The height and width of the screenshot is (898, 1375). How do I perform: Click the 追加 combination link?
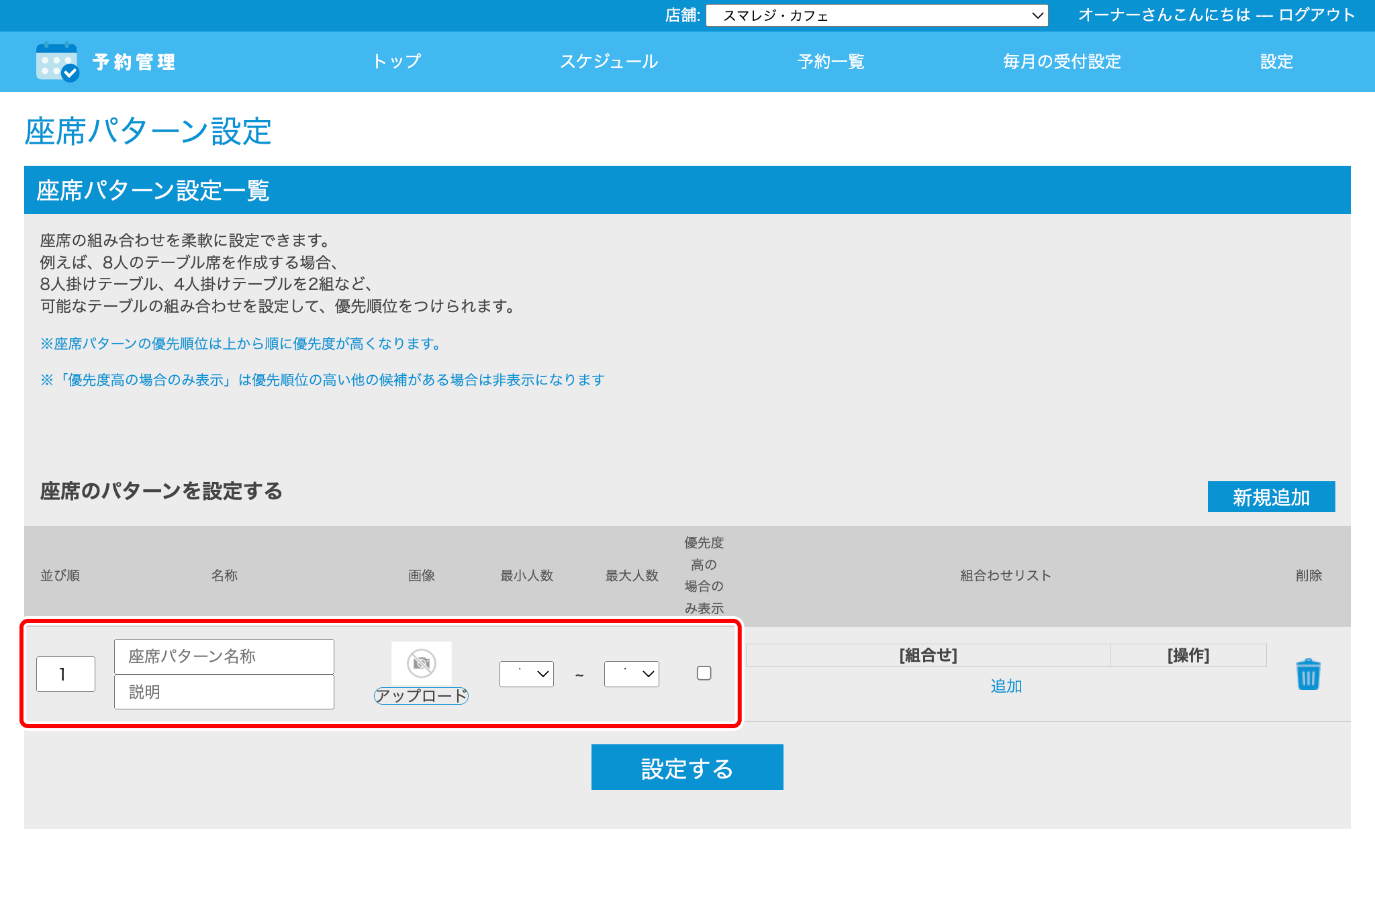coord(1006,686)
